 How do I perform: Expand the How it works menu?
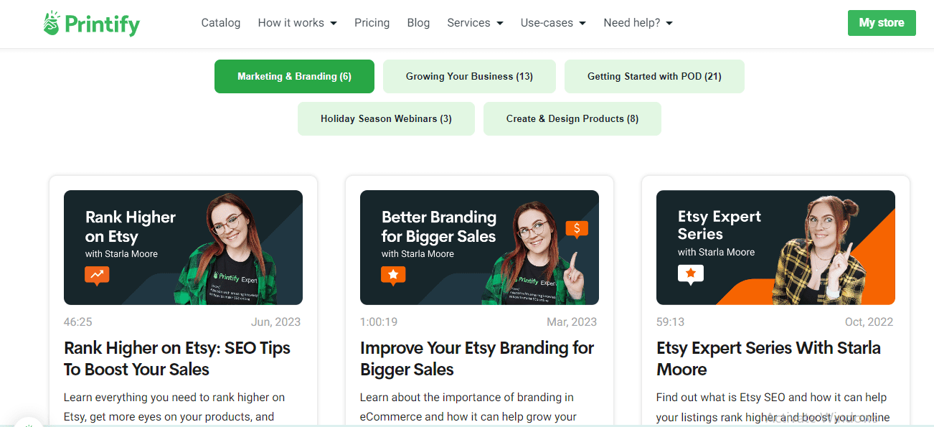(297, 23)
